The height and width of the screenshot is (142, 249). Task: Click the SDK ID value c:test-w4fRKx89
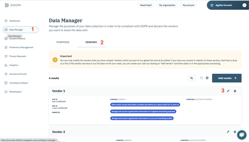[x=60, y=108]
